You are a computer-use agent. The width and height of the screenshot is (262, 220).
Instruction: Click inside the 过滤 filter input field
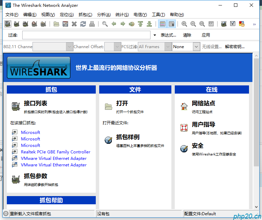coord(86,35)
